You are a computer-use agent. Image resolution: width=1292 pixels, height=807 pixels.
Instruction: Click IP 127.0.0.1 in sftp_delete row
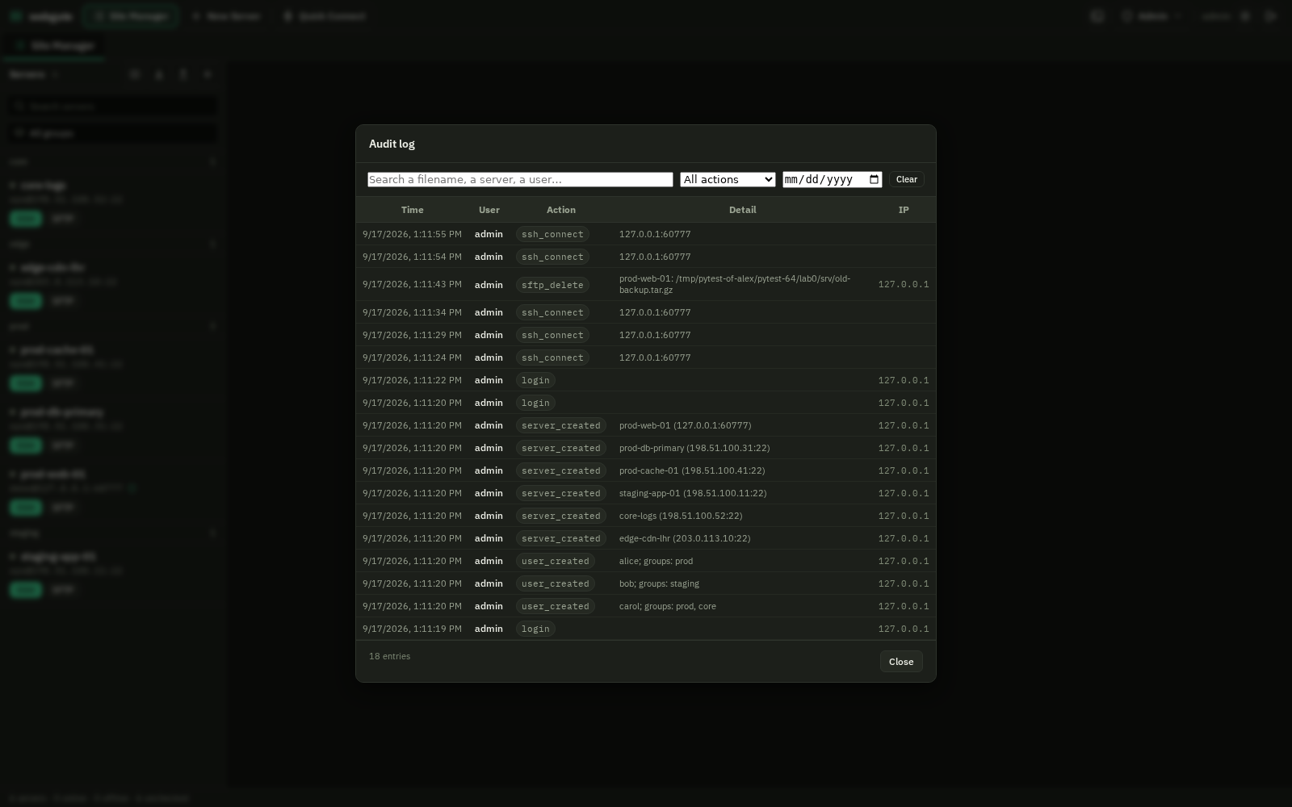904,284
